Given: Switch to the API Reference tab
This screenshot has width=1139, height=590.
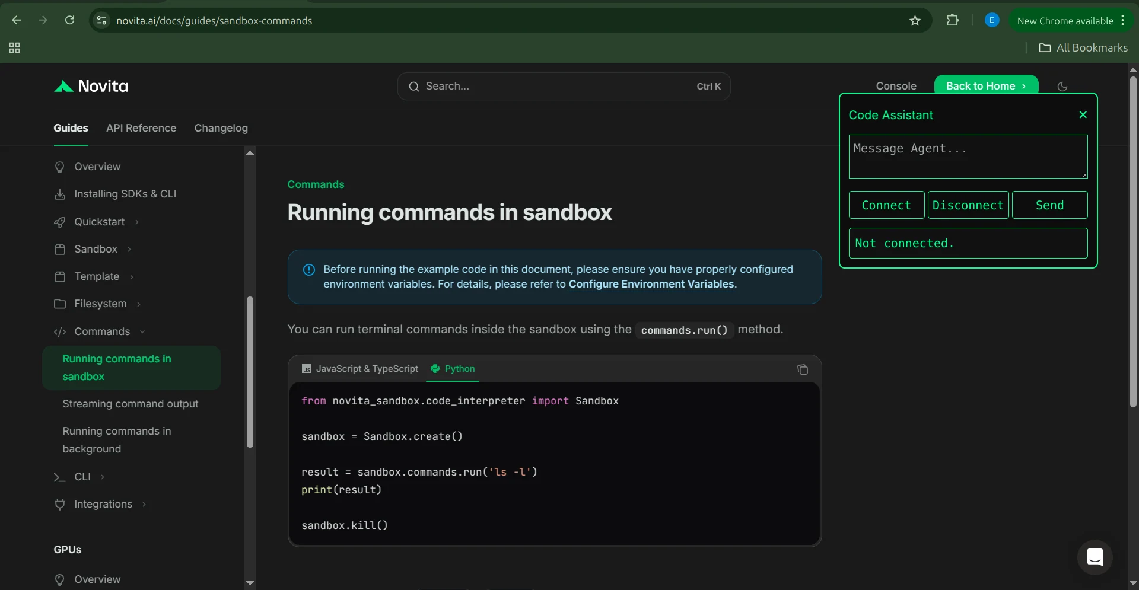Looking at the screenshot, I should click(x=141, y=128).
